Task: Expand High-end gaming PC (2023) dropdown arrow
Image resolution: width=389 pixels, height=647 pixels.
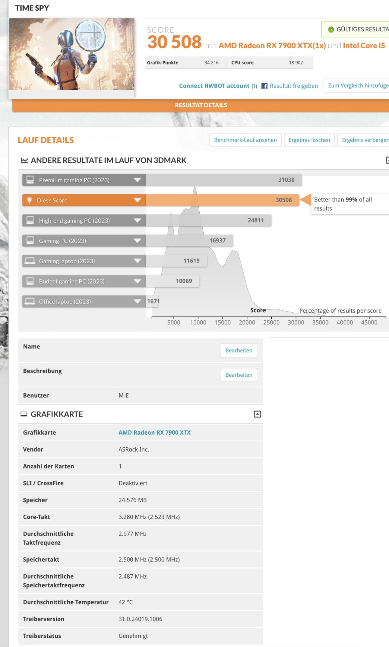Action: (x=138, y=220)
